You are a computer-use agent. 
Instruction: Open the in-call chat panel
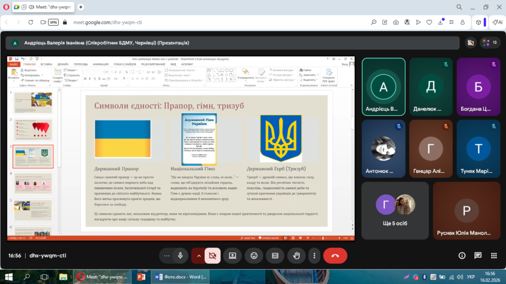tap(478, 255)
